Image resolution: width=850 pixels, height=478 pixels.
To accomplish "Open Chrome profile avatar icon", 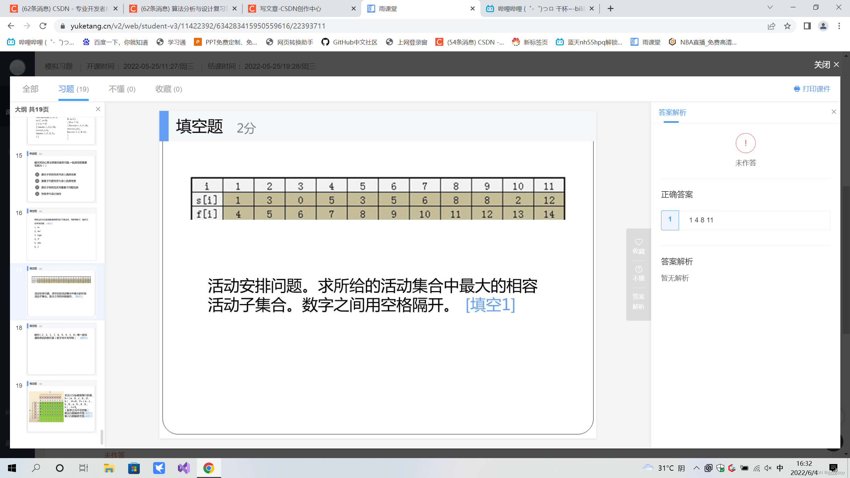I will coord(823,26).
